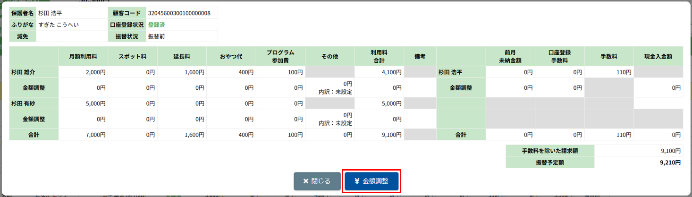The image size is (692, 197).
Task: Select the 口座登録手数料 column header
Action: 559,56
